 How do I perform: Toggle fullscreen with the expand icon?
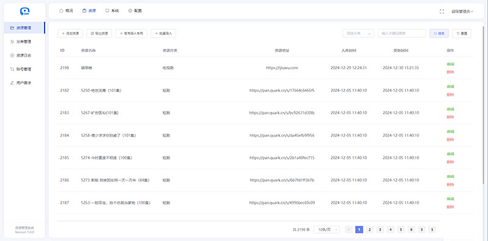coord(442,12)
